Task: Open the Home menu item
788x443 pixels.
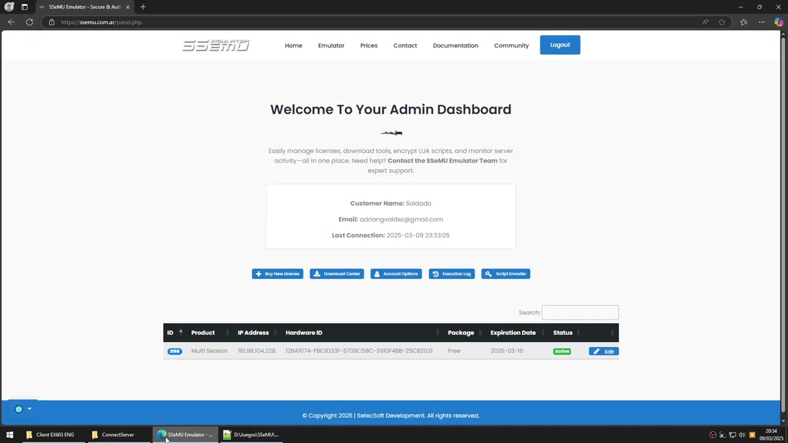Action: pos(294,46)
